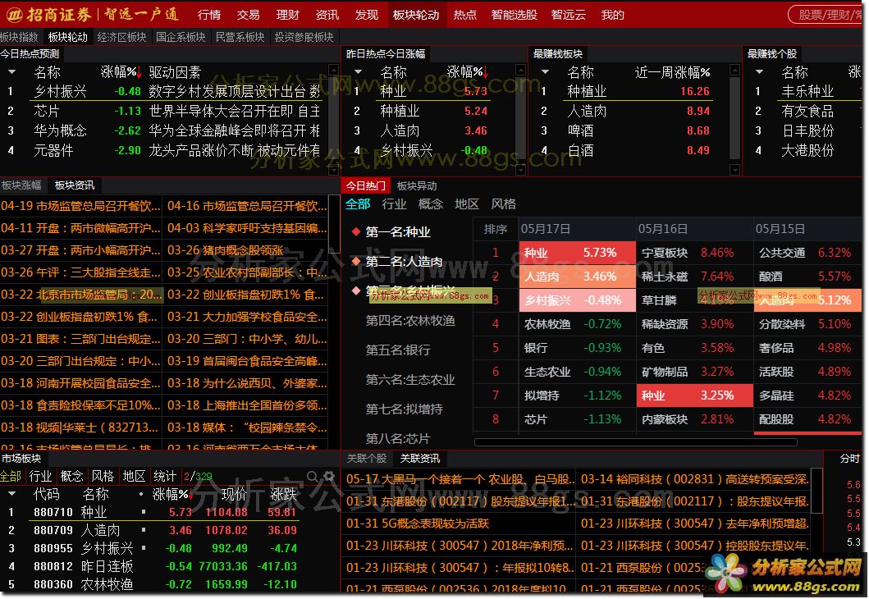
Task: Open the 交易 top menu
Action: click(x=249, y=15)
